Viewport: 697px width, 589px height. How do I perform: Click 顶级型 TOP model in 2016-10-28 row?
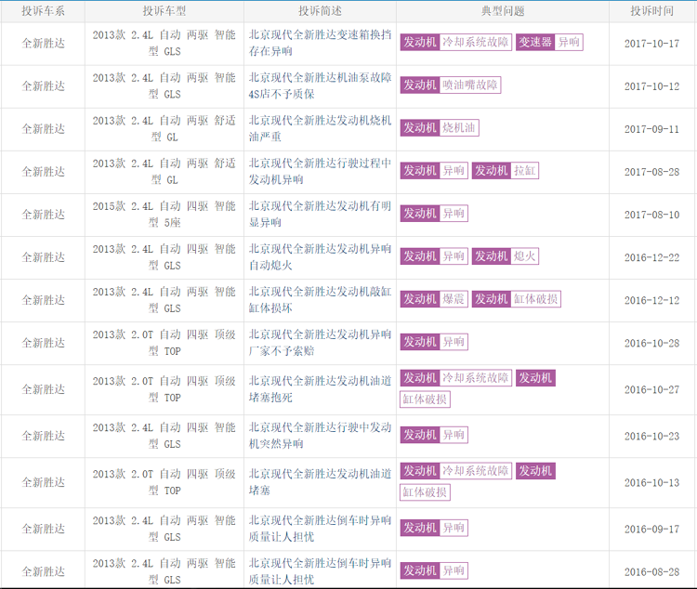pos(164,343)
